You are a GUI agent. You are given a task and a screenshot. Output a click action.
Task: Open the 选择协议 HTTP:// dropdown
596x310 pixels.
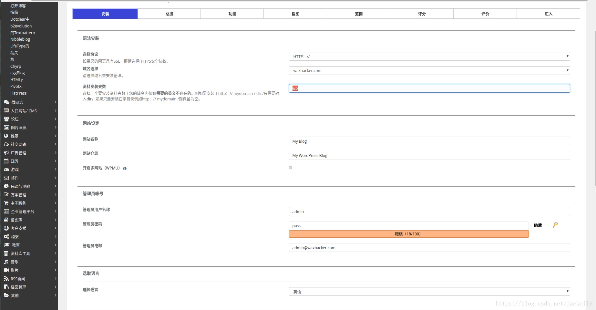point(429,57)
